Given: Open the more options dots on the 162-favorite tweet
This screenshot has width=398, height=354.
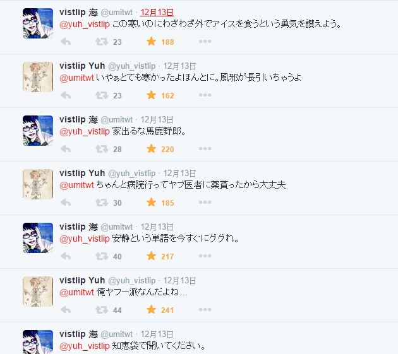Looking at the screenshot, I should click(205, 95).
